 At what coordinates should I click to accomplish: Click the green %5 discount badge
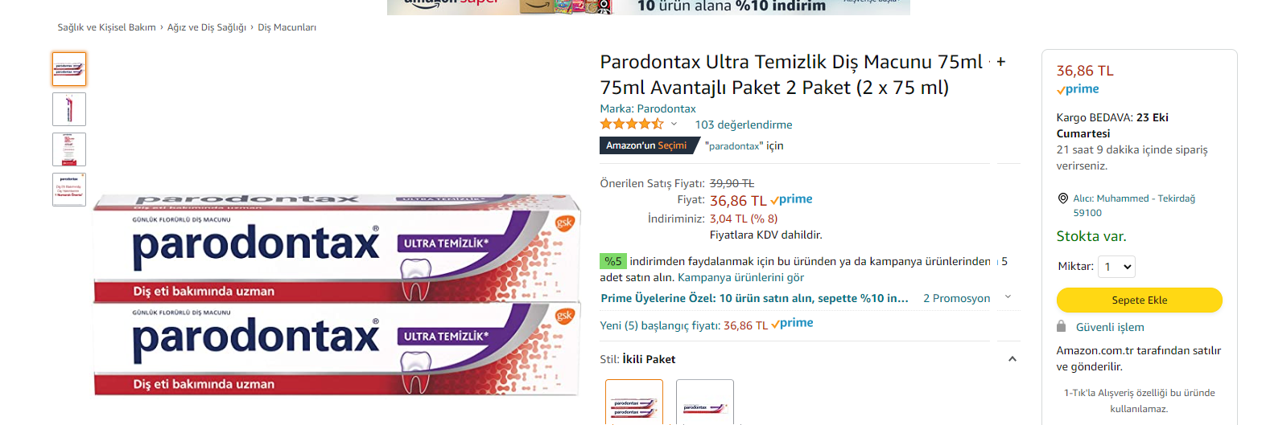click(613, 261)
